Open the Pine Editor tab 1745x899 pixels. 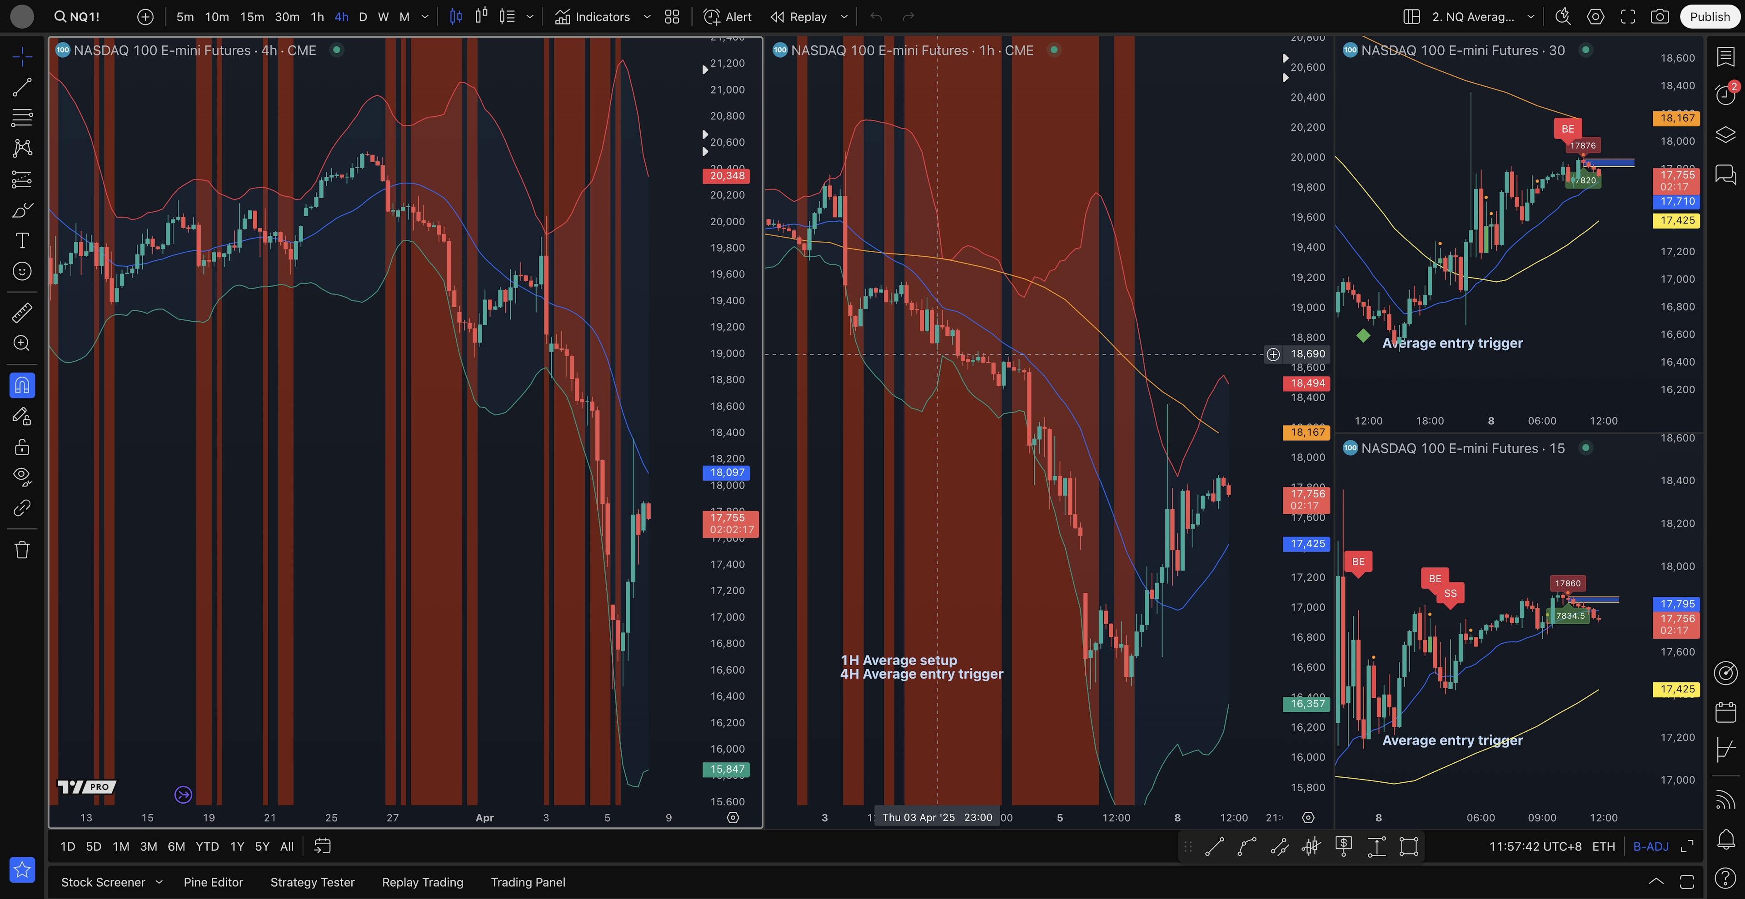(x=213, y=882)
